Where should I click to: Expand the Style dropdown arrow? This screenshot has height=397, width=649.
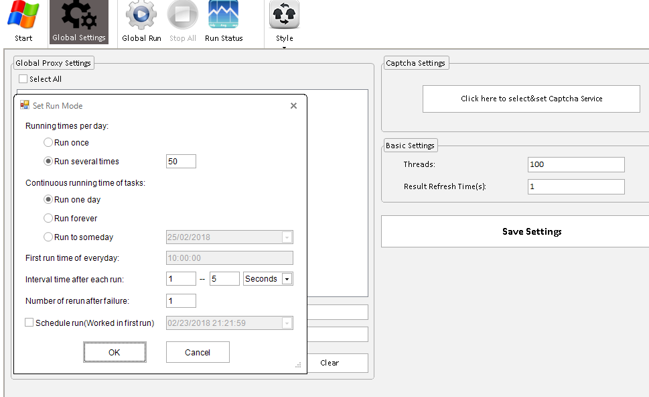(x=285, y=47)
